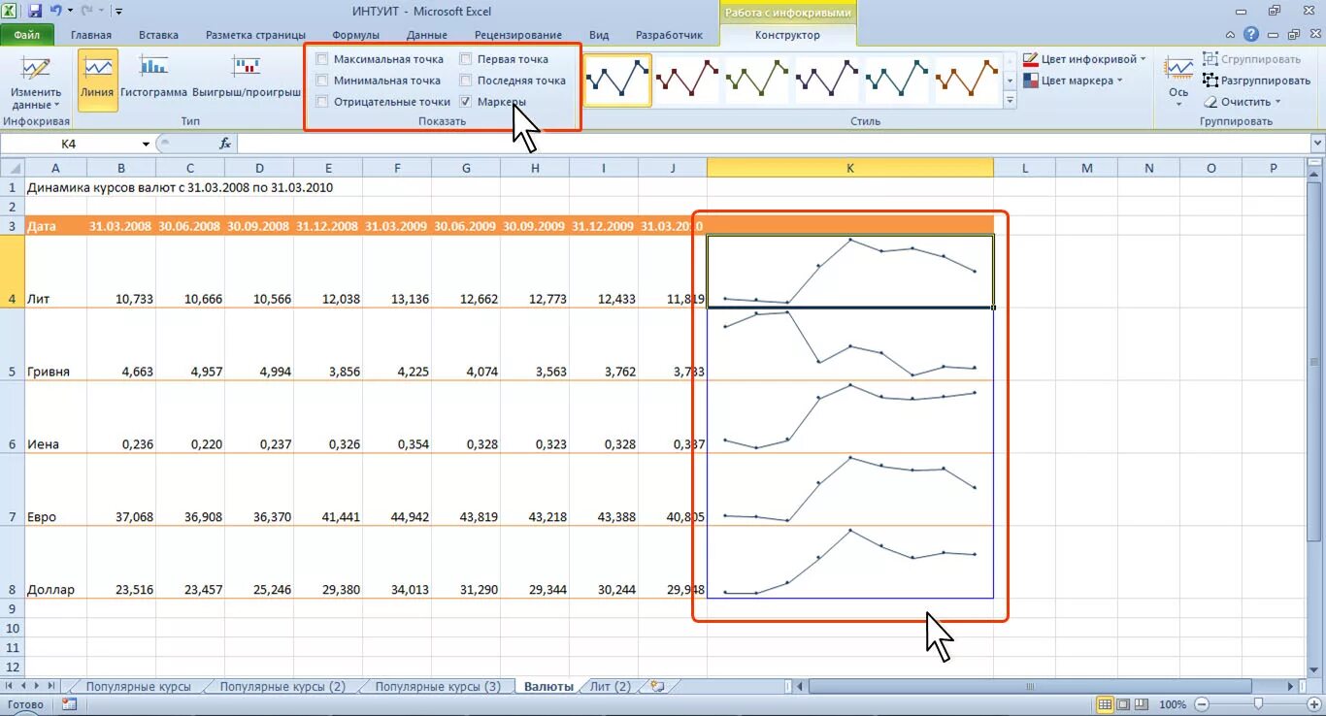Open the Undo history dropdown arrow
Screen dimensions: 1326x716
(69, 12)
